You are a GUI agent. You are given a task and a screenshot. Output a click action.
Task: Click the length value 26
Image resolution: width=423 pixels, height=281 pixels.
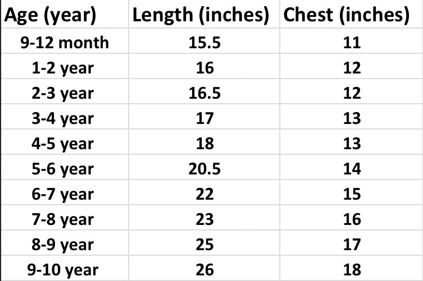(x=204, y=268)
